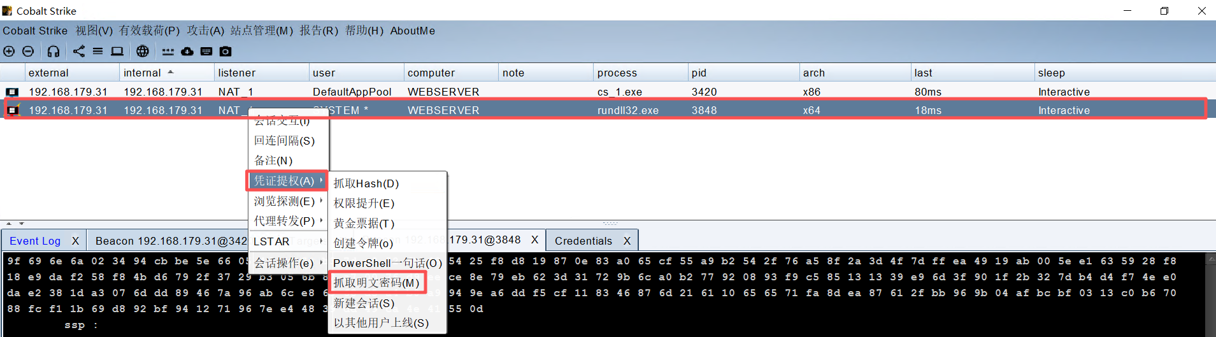The height and width of the screenshot is (337, 1216).
Task: Expand 代理转发(P) submenu
Action: [288, 221]
